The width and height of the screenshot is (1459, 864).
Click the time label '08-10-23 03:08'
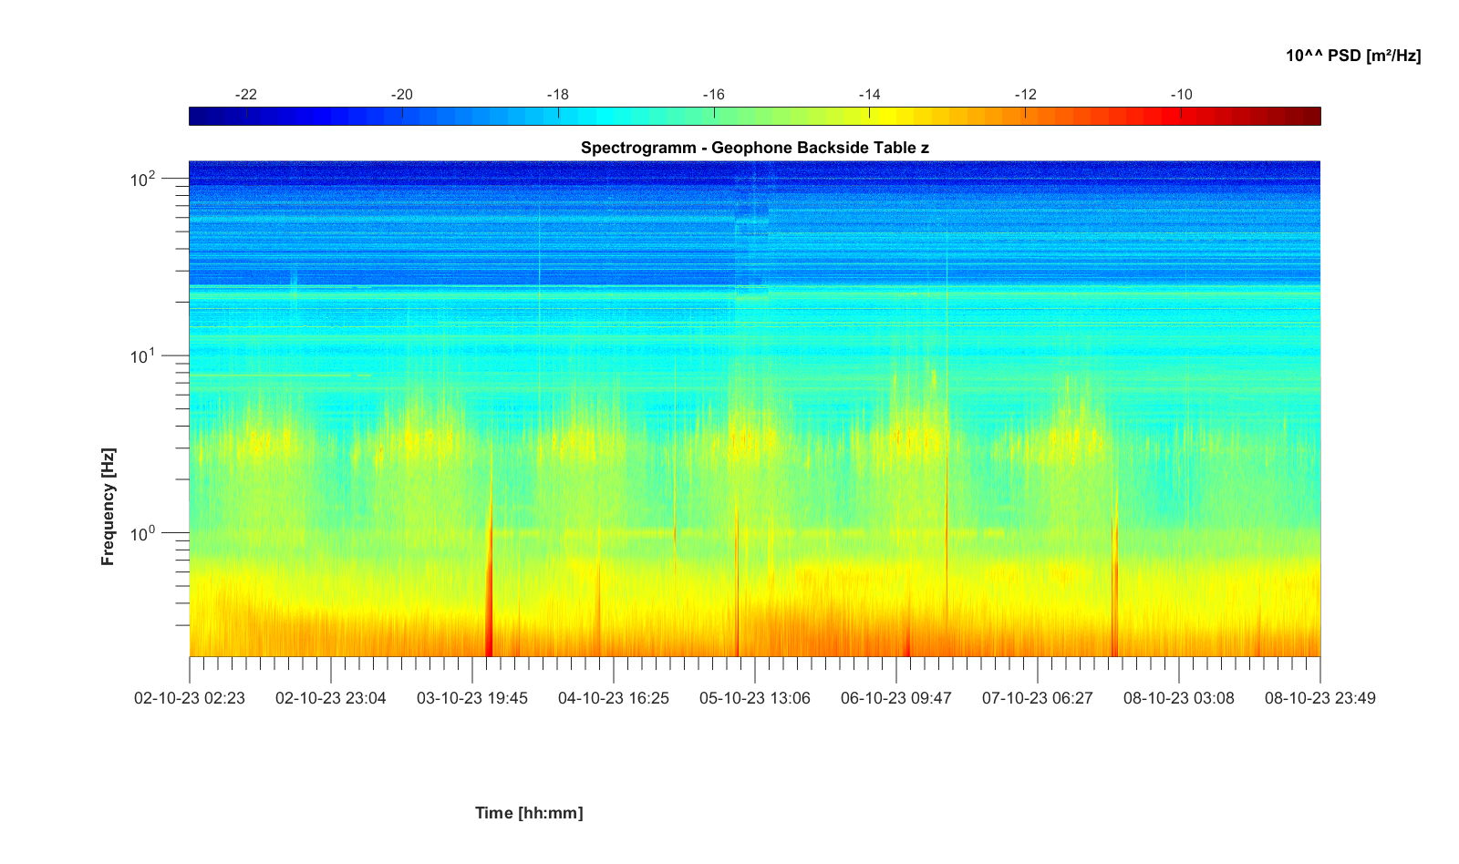tap(1179, 698)
